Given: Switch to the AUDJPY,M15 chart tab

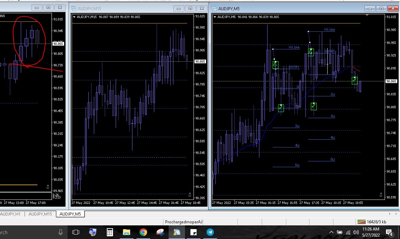Looking at the screenshot, I should 40,214.
